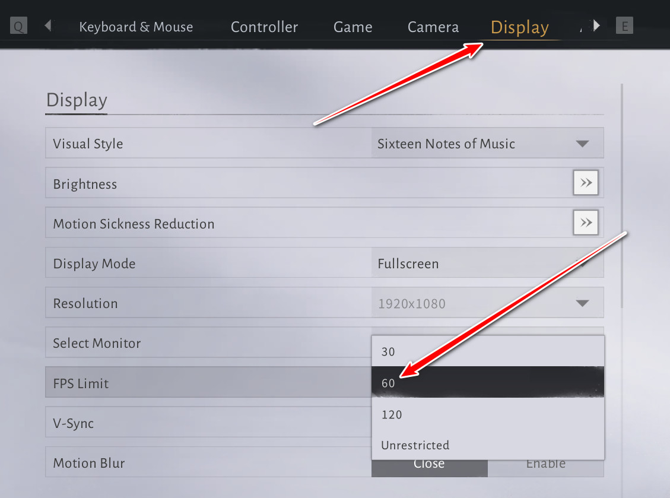
Task: Click the settings panel vertical scrollbar
Action: tap(622, 196)
